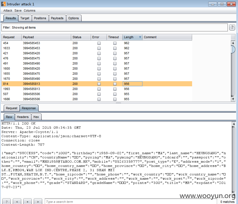Select row with request number 1600
Image resolution: width=238 pixels, height=204 pixels.
[x=97, y=68]
